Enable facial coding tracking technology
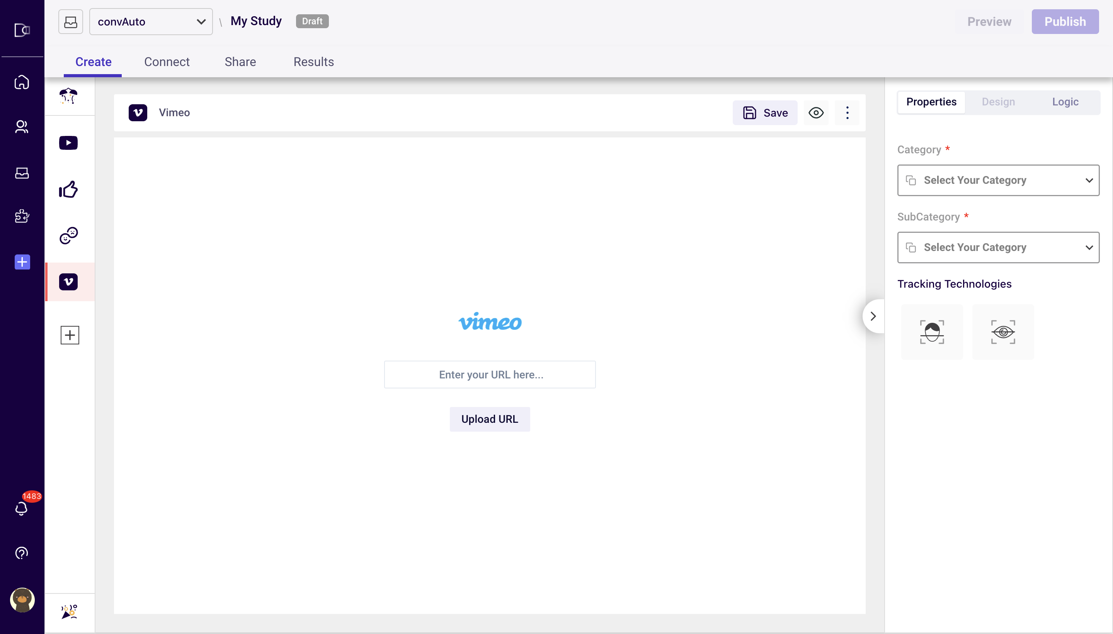The width and height of the screenshot is (1113, 634). [x=932, y=332]
